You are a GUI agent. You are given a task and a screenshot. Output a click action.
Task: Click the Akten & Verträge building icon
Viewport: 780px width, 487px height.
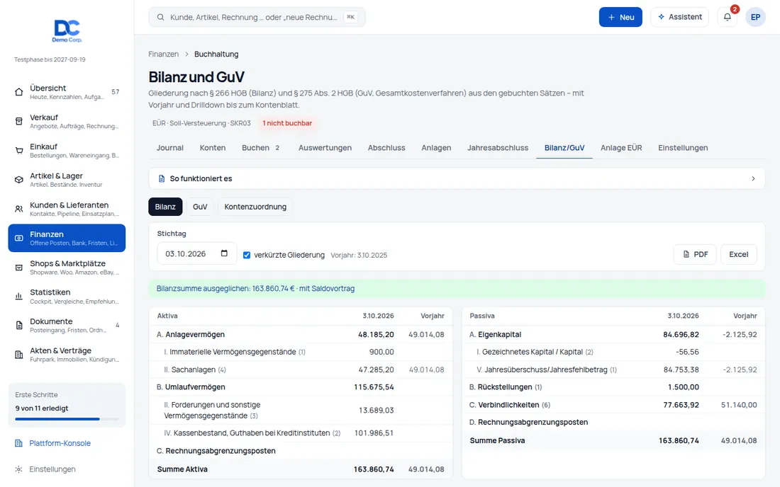pyautogui.click(x=19, y=355)
